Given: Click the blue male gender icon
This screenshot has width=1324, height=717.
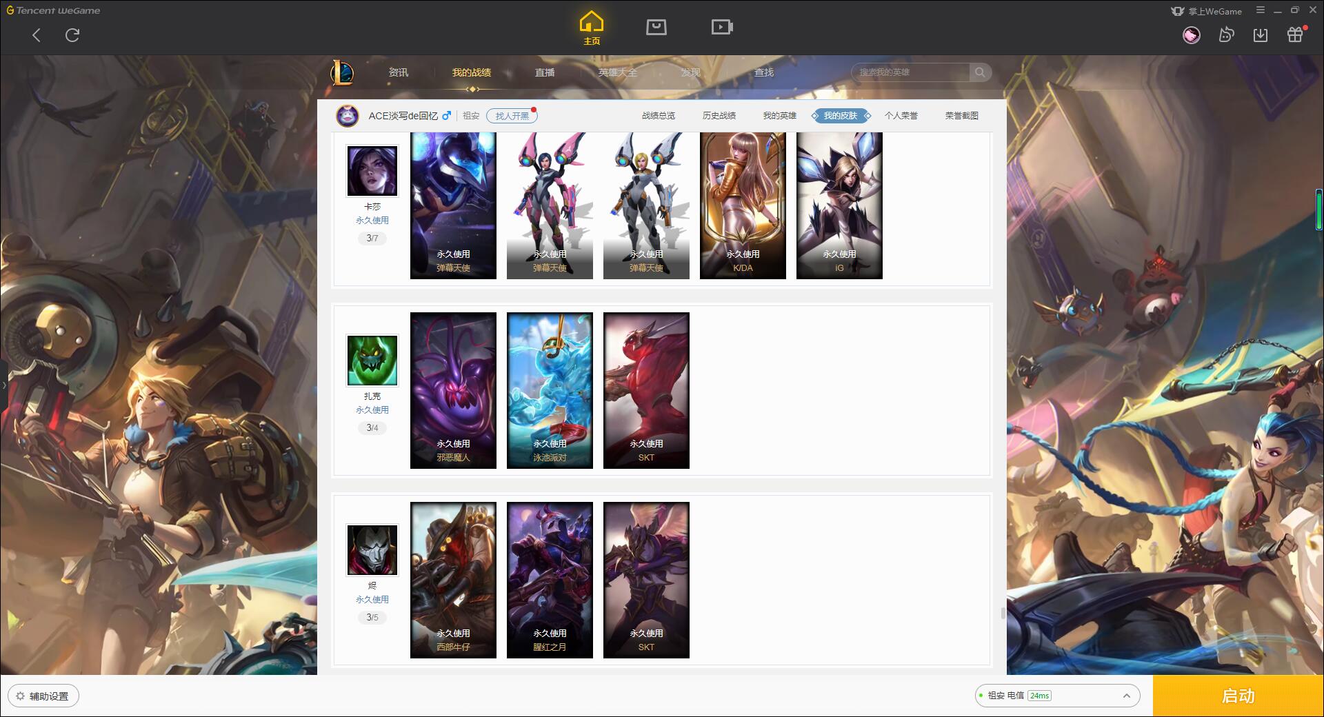Looking at the screenshot, I should click(x=447, y=116).
